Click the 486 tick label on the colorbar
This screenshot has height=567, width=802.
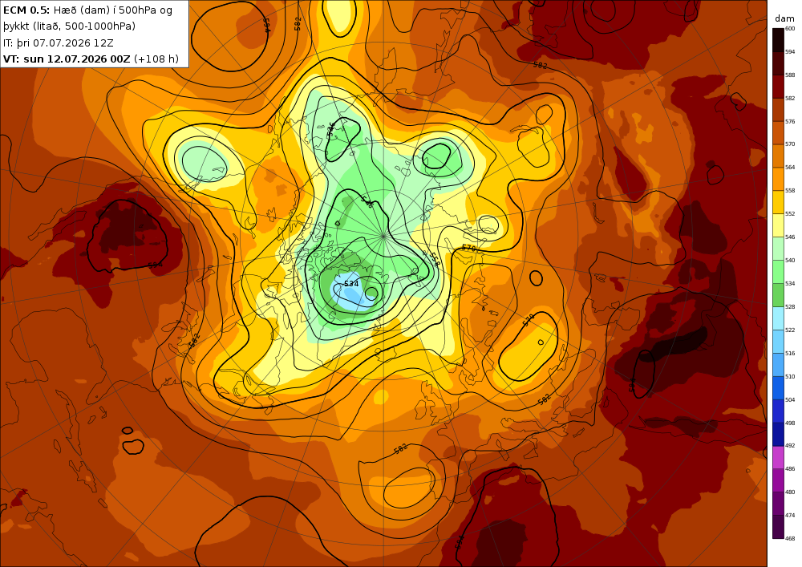point(790,469)
